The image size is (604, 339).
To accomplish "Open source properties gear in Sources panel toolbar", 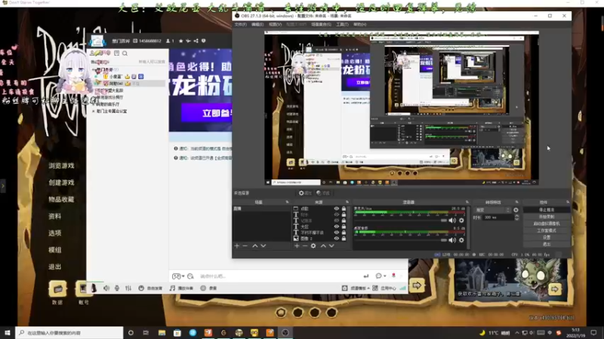I will pos(313,246).
